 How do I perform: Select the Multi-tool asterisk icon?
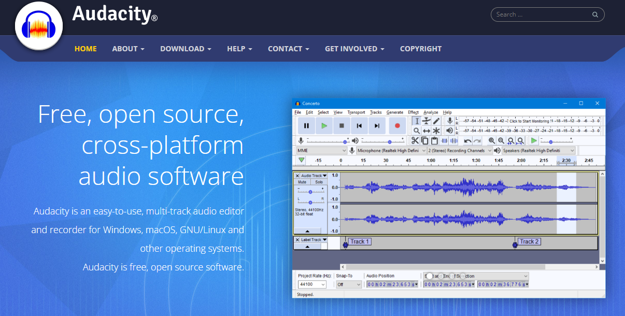click(436, 131)
